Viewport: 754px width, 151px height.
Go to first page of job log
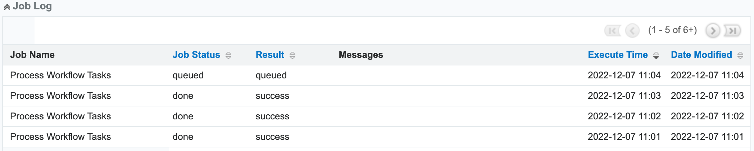pos(612,31)
